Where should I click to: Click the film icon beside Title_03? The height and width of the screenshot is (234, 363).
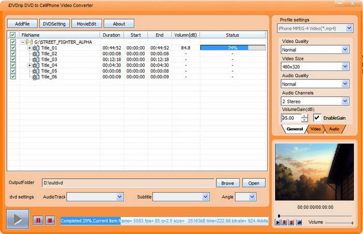click(x=36, y=60)
